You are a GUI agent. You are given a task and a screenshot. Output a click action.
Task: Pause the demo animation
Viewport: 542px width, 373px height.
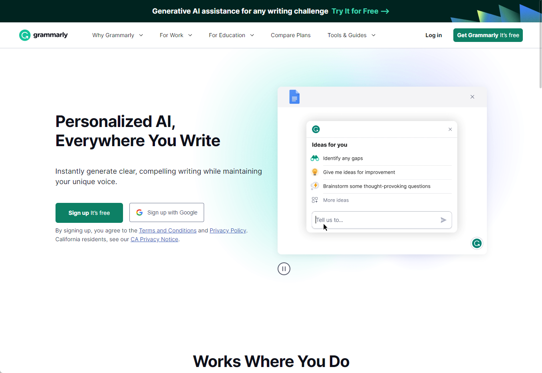tap(284, 269)
